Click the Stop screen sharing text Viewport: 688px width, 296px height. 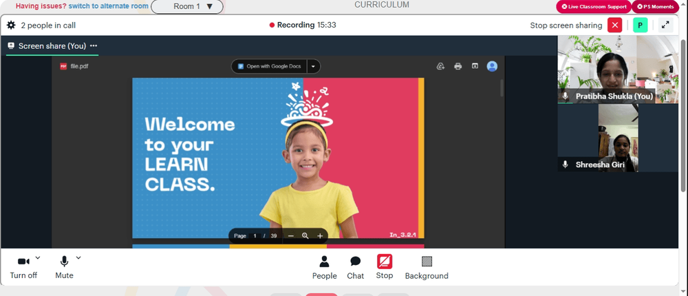(x=566, y=25)
